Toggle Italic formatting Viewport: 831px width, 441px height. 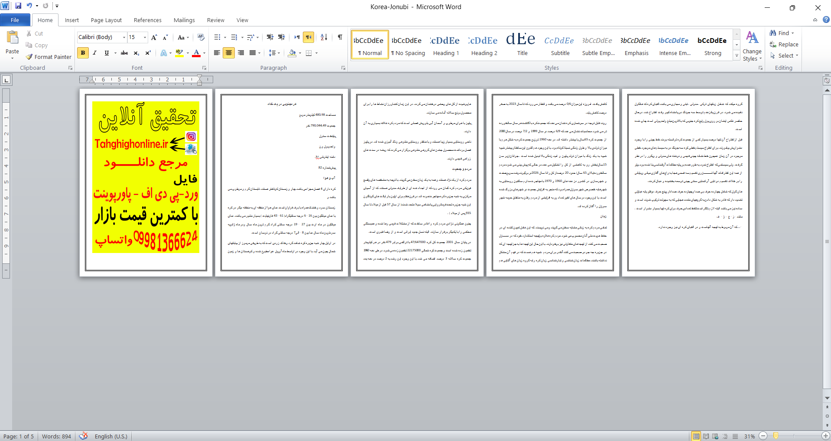94,53
